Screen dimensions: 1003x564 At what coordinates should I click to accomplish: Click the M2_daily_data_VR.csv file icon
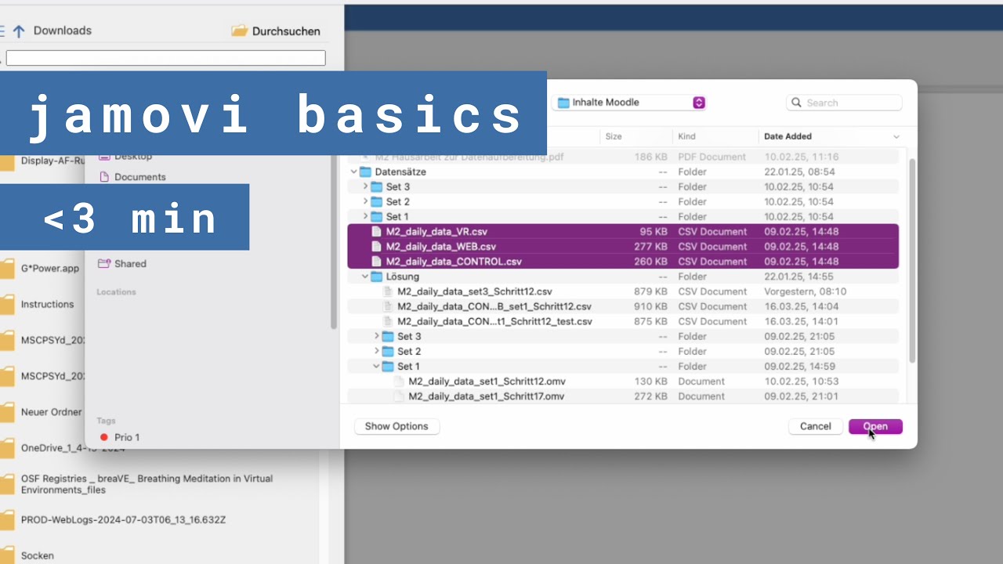click(376, 232)
